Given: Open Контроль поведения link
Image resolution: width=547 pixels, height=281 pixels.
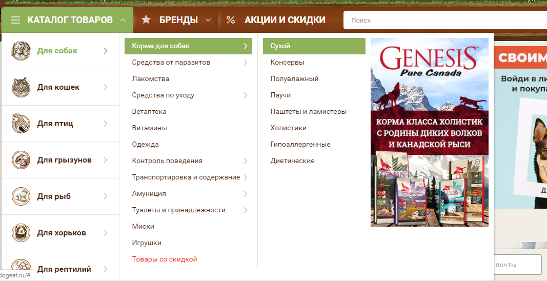Looking at the screenshot, I should coord(167,161).
